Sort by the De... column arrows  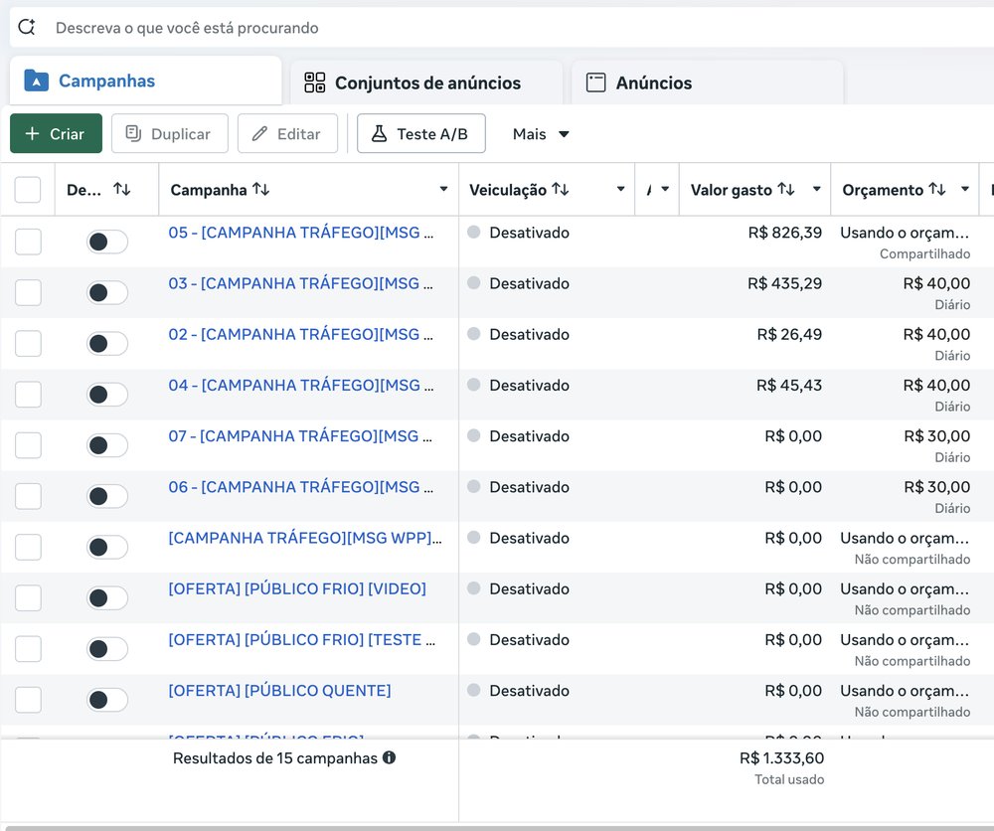coord(121,189)
